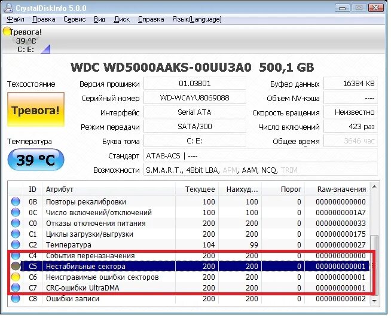Click the drive letter field C: E:
Image resolution: width=391 pixels, height=318 pixels.
(195, 141)
